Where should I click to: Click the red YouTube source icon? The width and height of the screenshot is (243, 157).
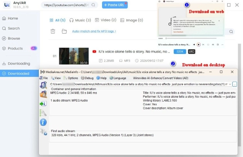[94, 52]
